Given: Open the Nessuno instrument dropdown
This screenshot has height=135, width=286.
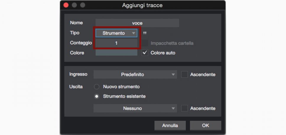Looking at the screenshot, I should point(135,108).
